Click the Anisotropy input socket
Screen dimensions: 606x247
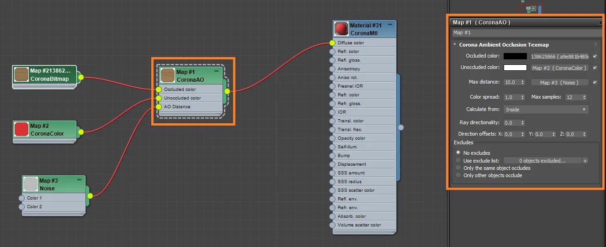click(332, 69)
